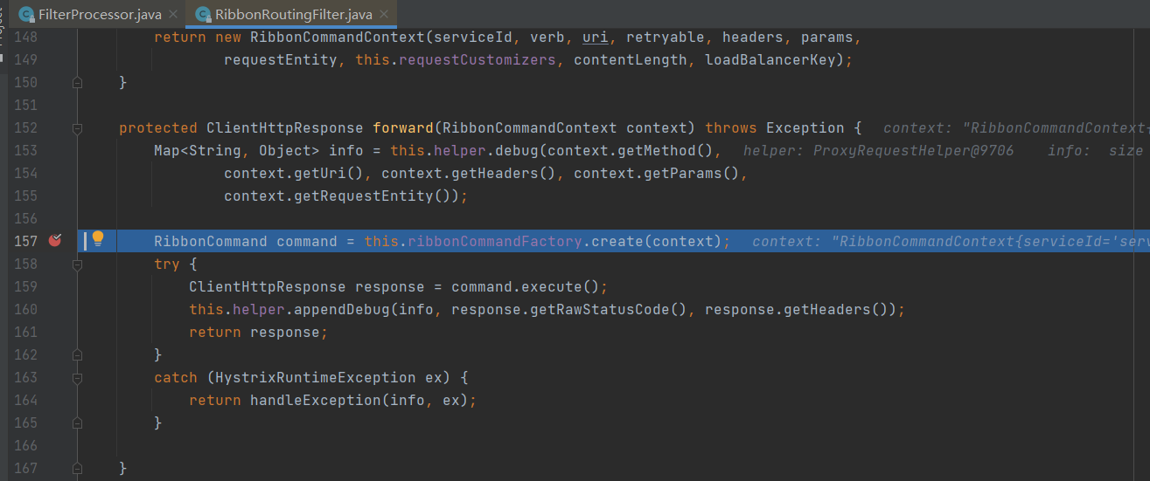Click the fold end marker at line 150
1150x481 pixels.
(78, 83)
